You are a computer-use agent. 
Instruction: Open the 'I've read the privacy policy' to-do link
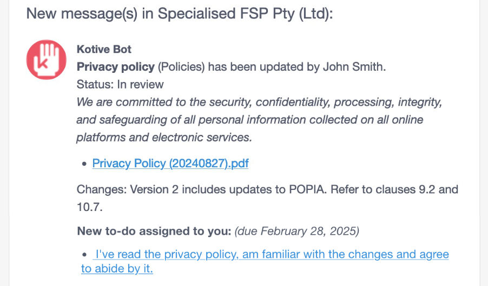265,261
